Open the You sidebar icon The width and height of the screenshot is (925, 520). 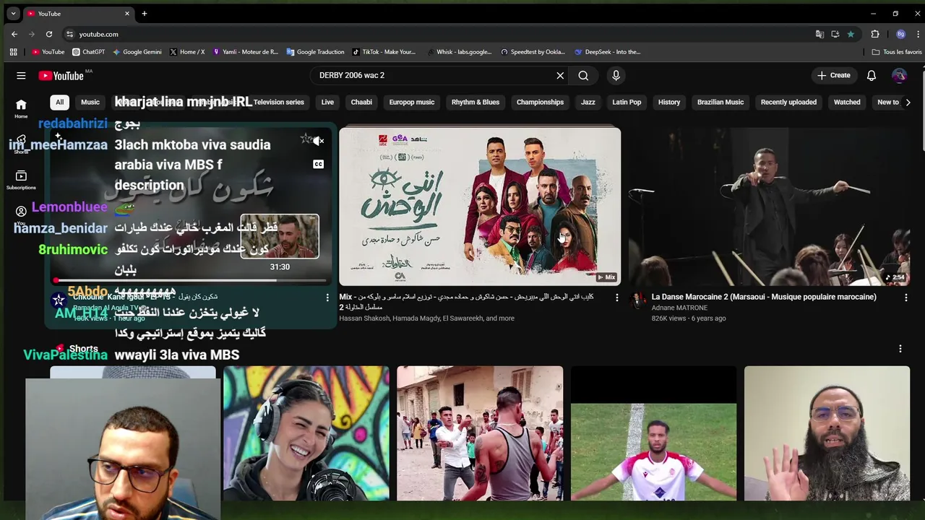point(21,215)
